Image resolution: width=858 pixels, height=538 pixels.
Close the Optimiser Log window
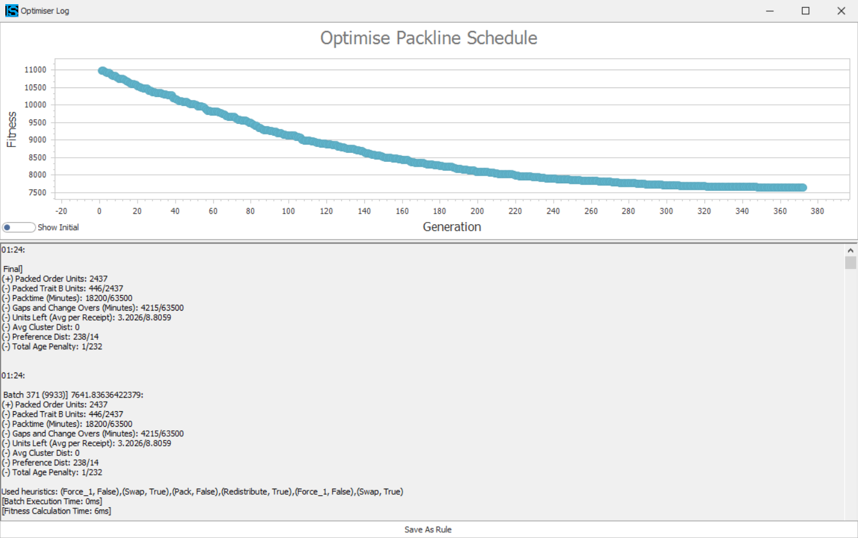[841, 11]
